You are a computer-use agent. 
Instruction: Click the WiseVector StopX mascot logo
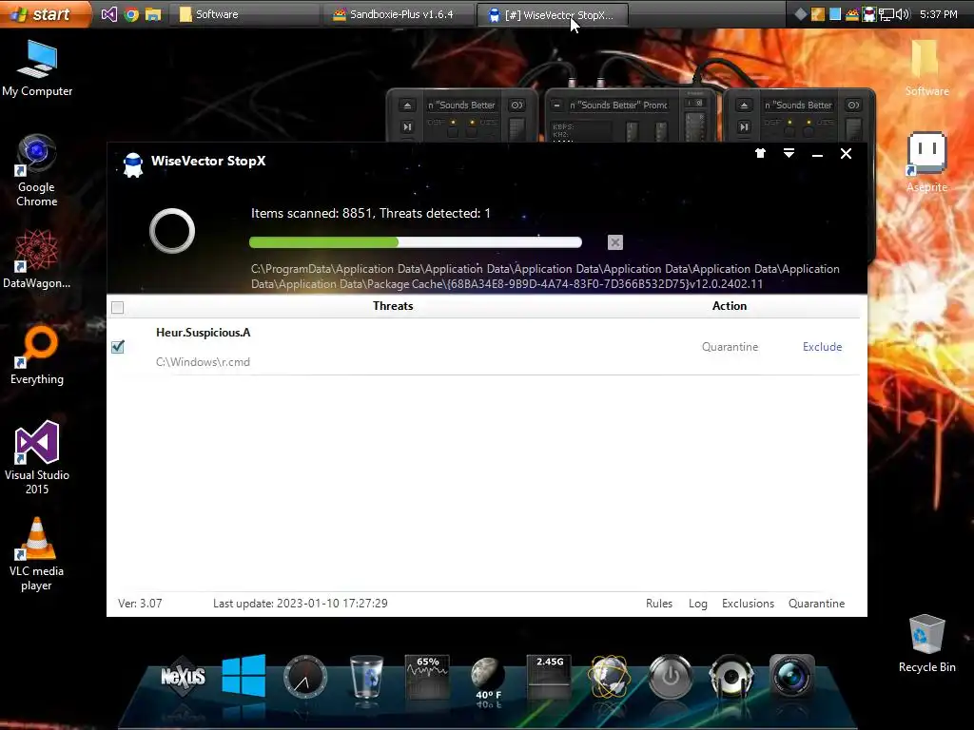point(133,164)
